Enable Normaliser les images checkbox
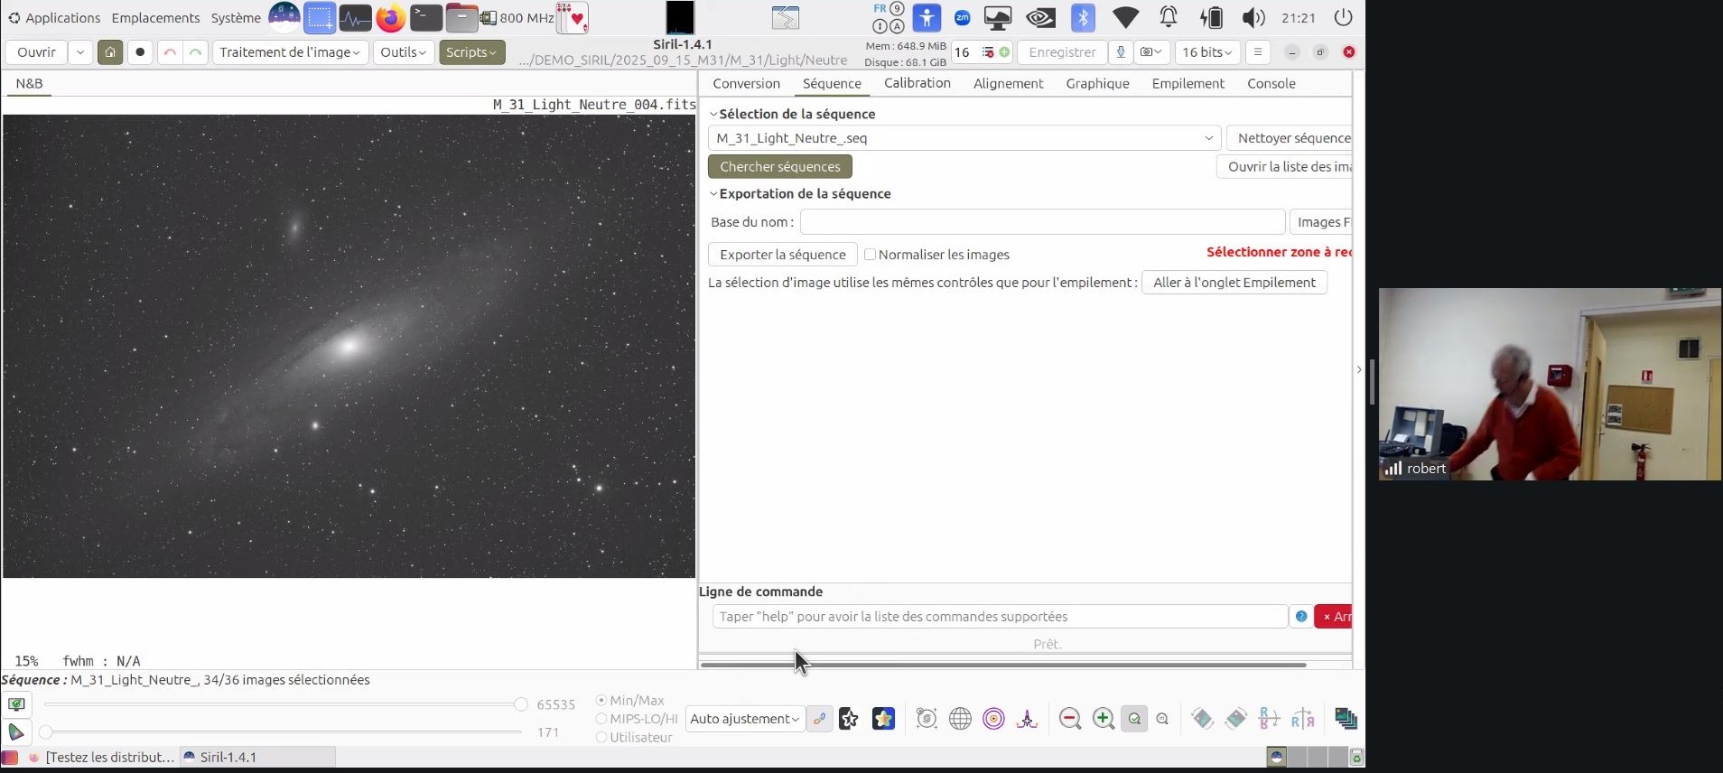The height and width of the screenshot is (773, 1723). pyautogui.click(x=871, y=255)
